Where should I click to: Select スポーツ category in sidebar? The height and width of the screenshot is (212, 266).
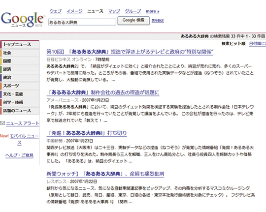(20, 86)
